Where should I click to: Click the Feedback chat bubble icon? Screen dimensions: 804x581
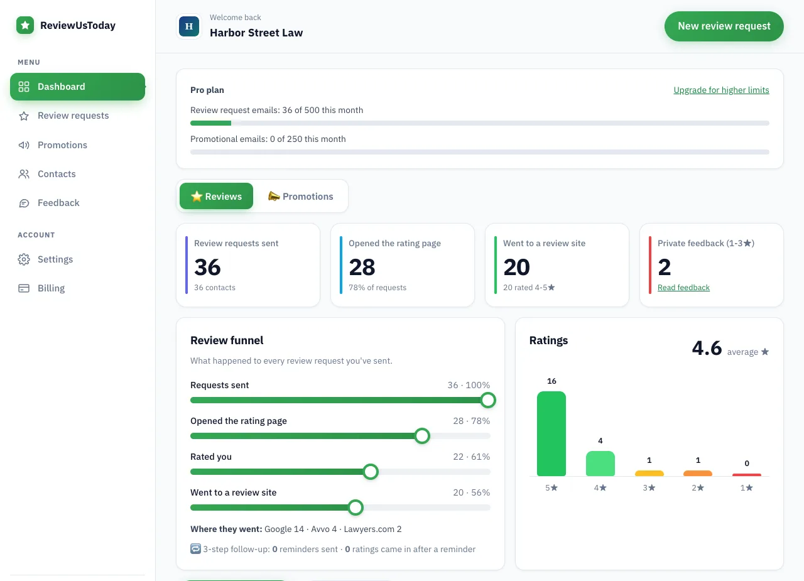tap(24, 203)
